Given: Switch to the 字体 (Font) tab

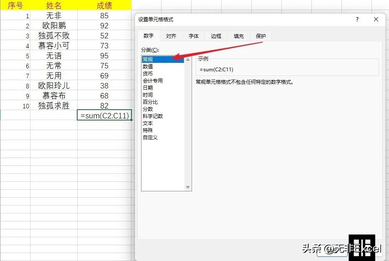Looking at the screenshot, I should click(x=194, y=36).
